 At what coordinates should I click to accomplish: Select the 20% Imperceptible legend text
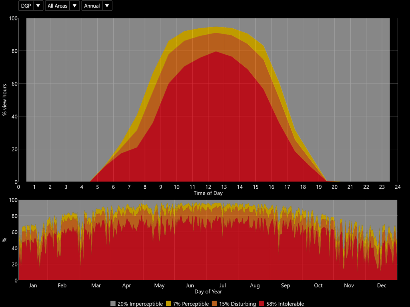point(140,304)
